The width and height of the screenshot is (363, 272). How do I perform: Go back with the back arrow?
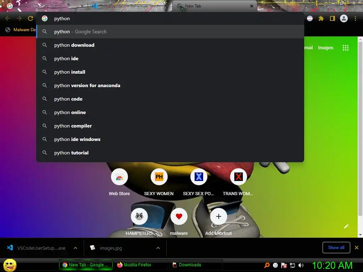pyautogui.click(x=8, y=18)
